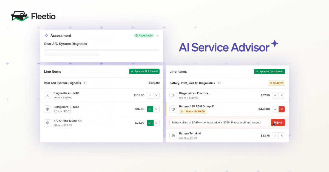Click the part box icon for Battery, 12V AGM

pyautogui.click(x=173, y=109)
